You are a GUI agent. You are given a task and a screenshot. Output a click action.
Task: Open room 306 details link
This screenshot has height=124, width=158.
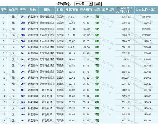pyautogui.click(x=23, y=41)
